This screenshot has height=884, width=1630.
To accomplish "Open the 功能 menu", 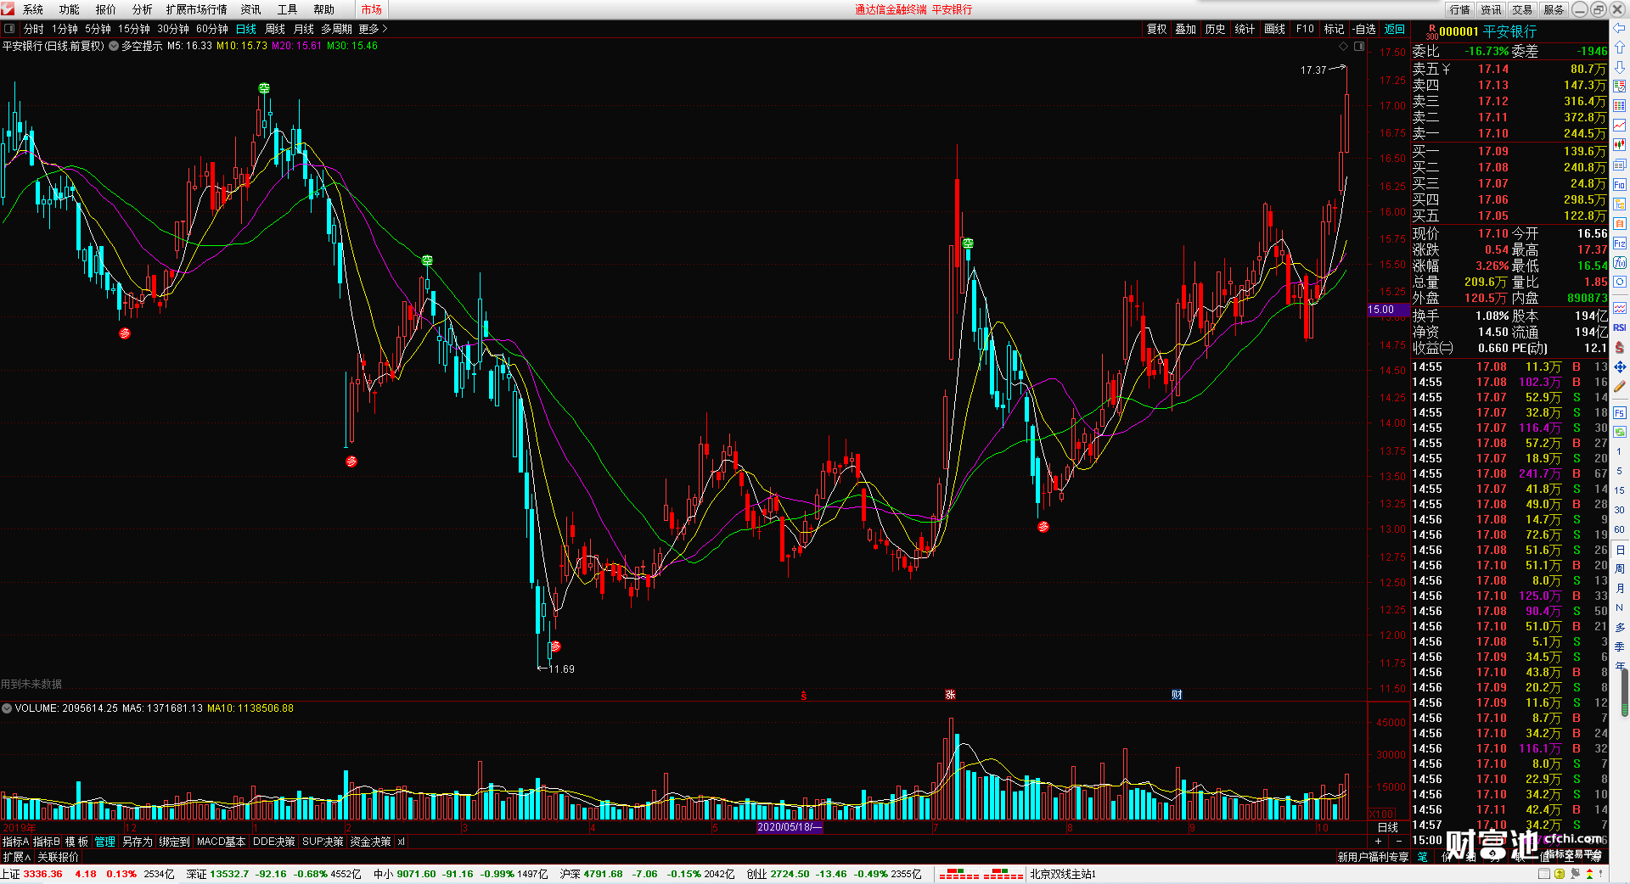I will pyautogui.click(x=70, y=9).
